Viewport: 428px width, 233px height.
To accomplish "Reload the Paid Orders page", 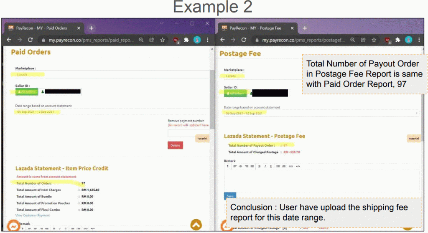I will (30, 40).
